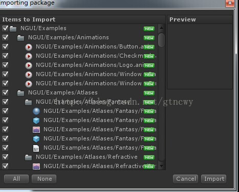
Task: Click the Refractive texture image icon
Action: (36, 166)
